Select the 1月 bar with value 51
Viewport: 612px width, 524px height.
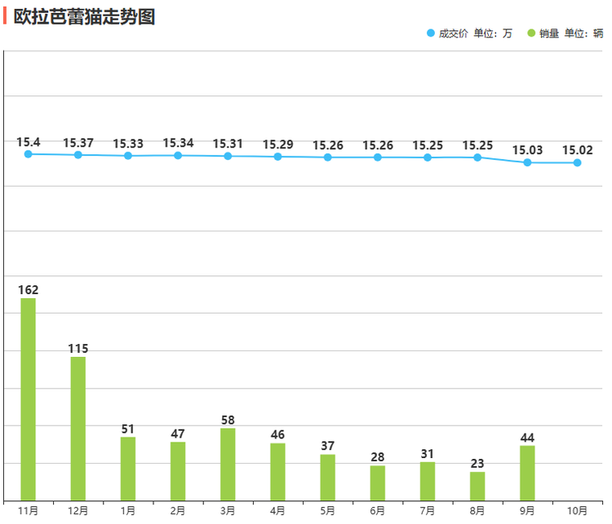pos(128,469)
